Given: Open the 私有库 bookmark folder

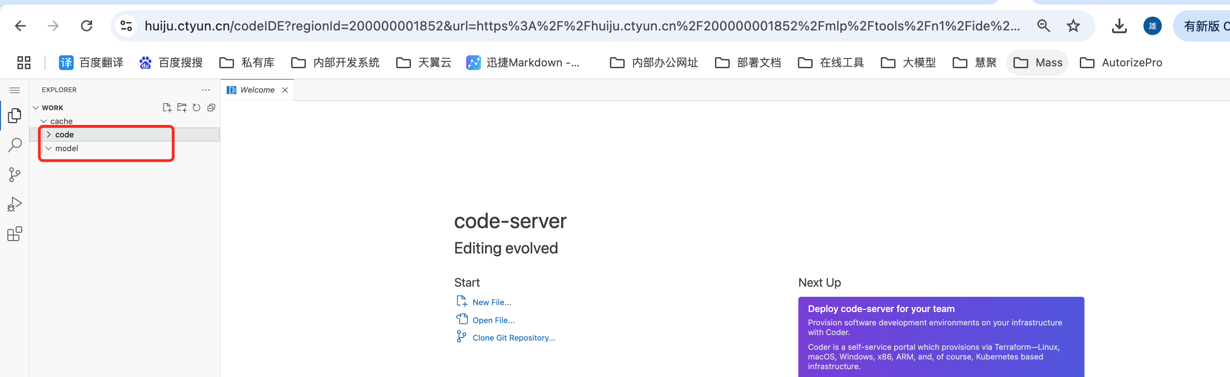Looking at the screenshot, I should click(x=247, y=63).
